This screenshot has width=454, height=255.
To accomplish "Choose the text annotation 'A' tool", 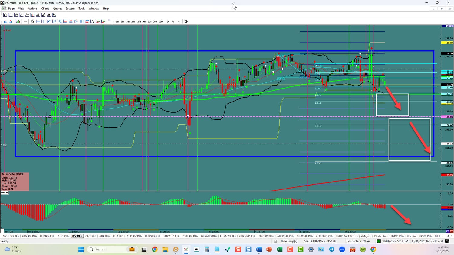I will pos(92,21).
